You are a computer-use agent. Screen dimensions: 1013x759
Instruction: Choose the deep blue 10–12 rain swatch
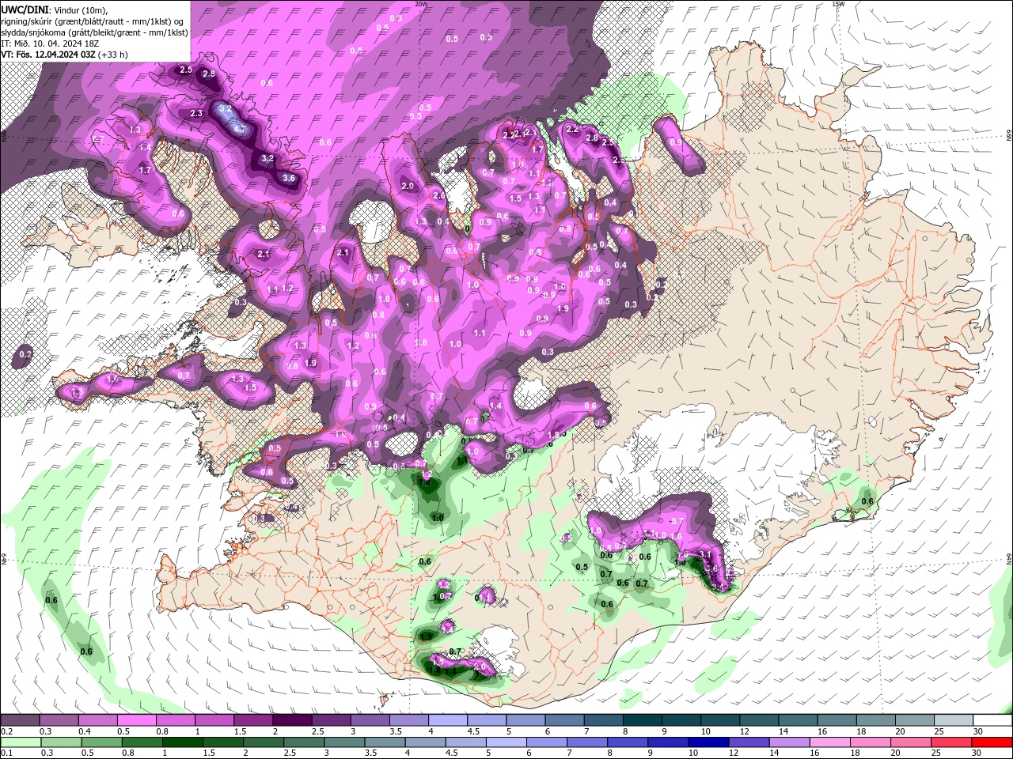pos(709,742)
